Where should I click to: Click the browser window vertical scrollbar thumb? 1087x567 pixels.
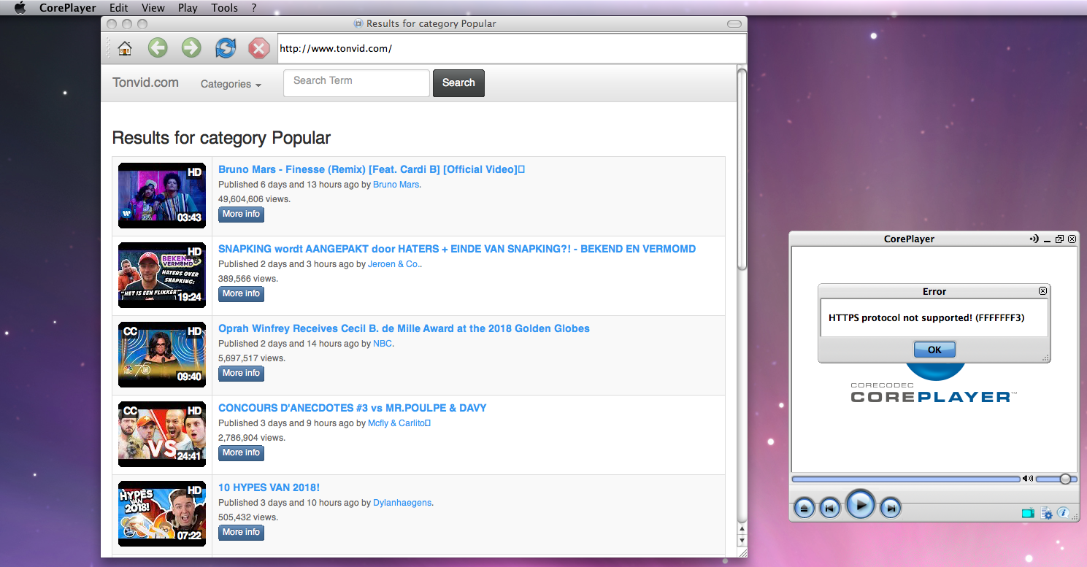742,169
